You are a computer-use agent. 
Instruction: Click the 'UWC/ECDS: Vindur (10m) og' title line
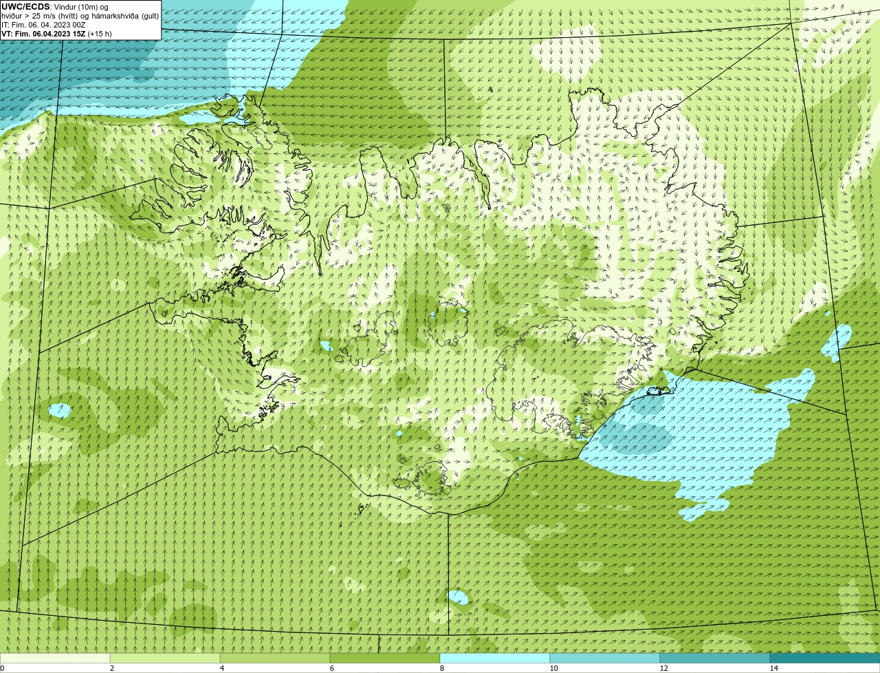point(55,7)
